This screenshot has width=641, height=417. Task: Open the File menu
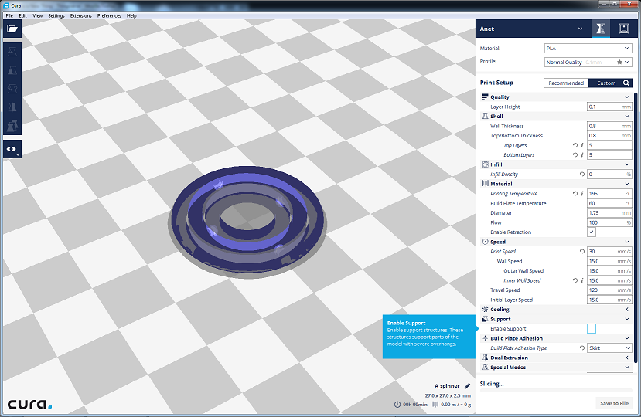coord(9,15)
